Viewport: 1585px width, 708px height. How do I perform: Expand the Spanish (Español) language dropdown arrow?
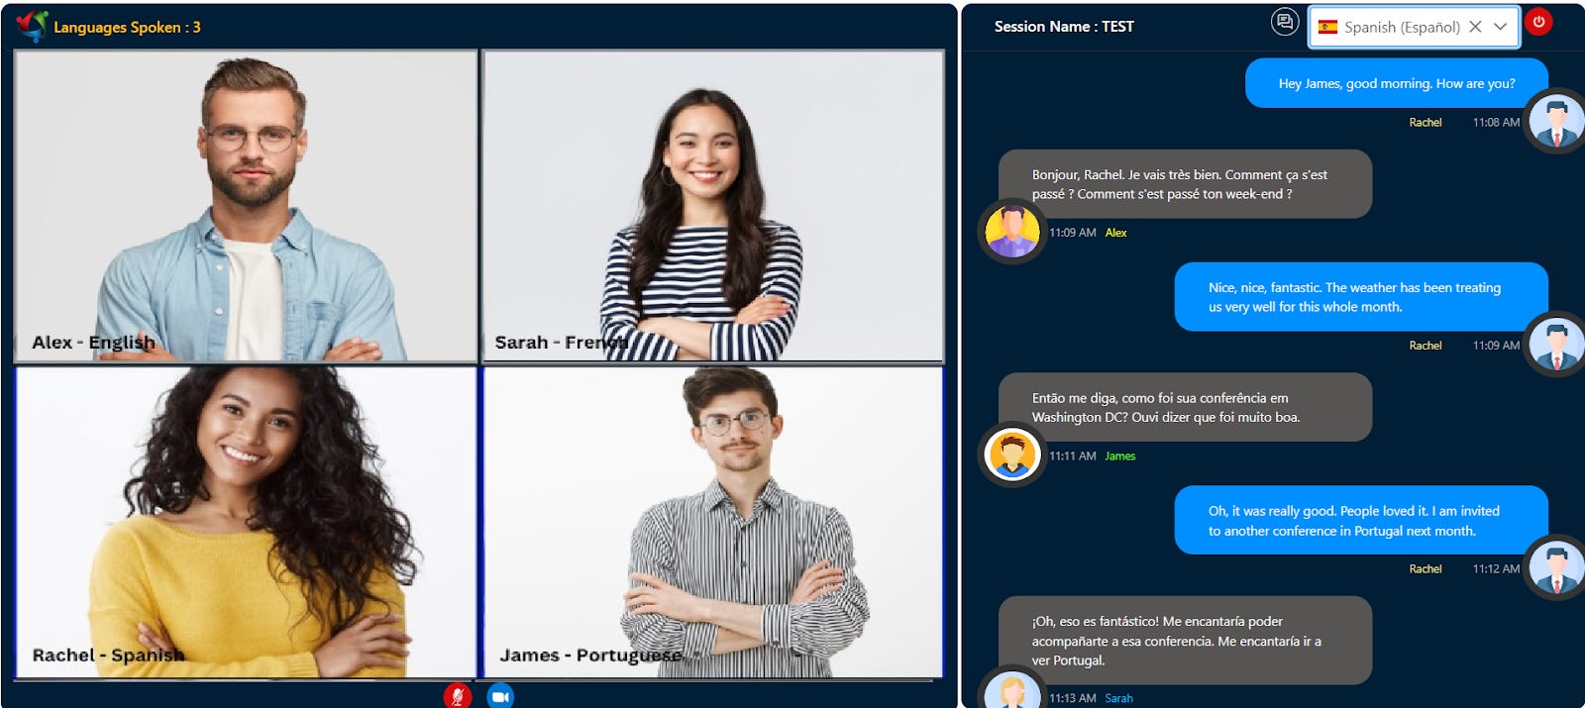1501,27
